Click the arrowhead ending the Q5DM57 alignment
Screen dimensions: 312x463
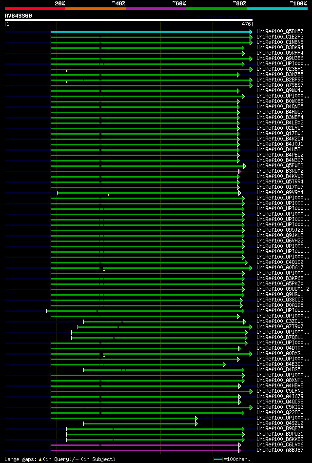[x=251, y=32]
